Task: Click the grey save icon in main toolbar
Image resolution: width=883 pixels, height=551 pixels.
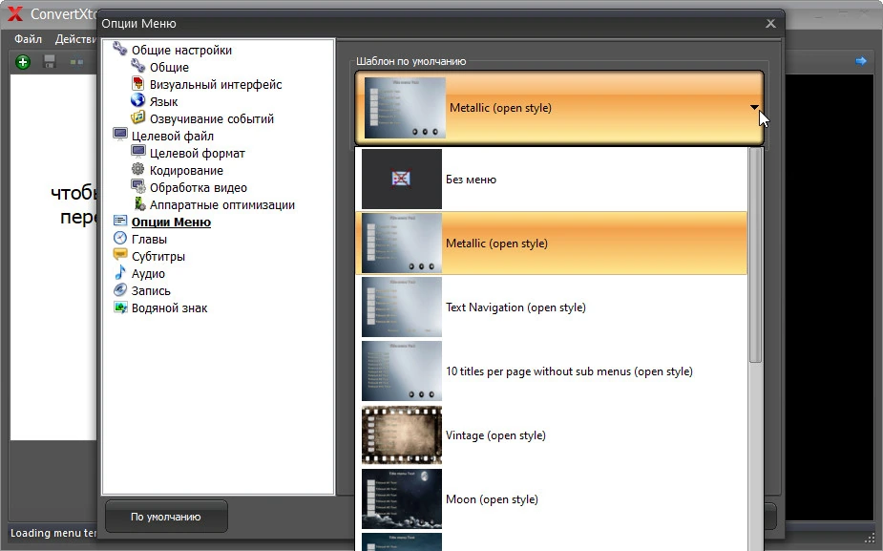Action: coord(50,61)
